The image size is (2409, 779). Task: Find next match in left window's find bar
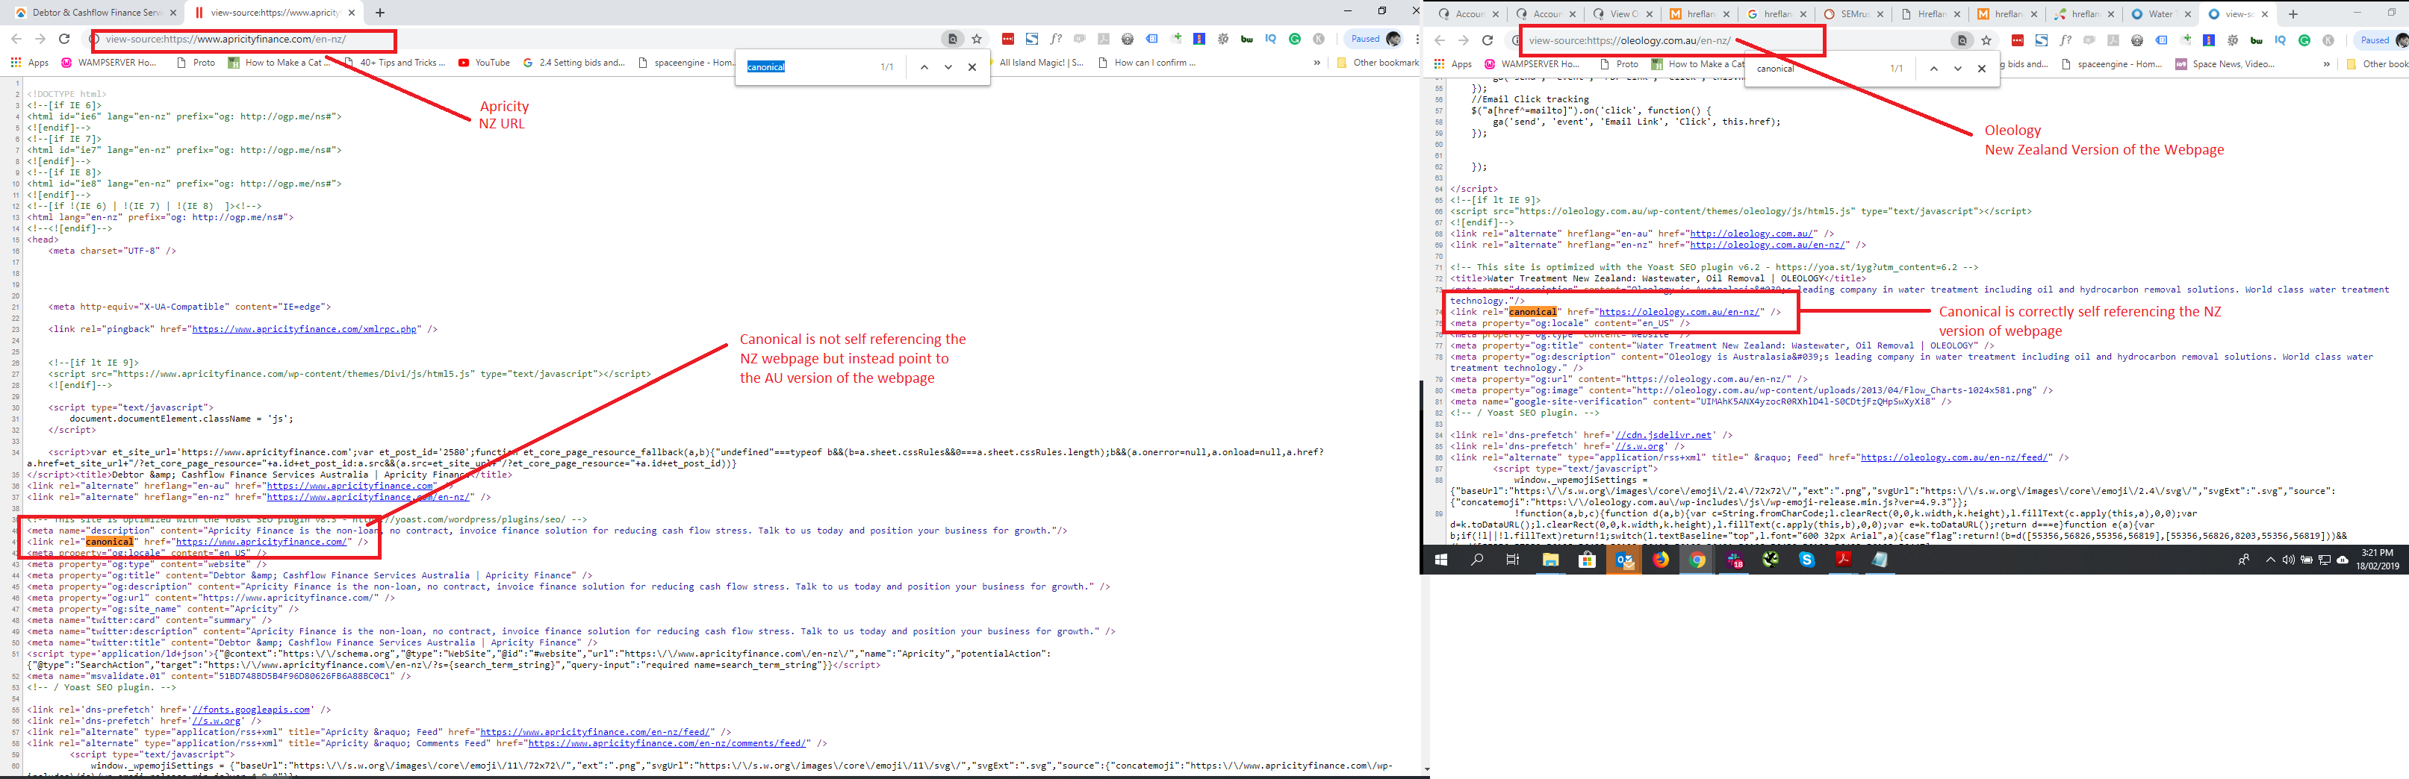[x=948, y=67]
